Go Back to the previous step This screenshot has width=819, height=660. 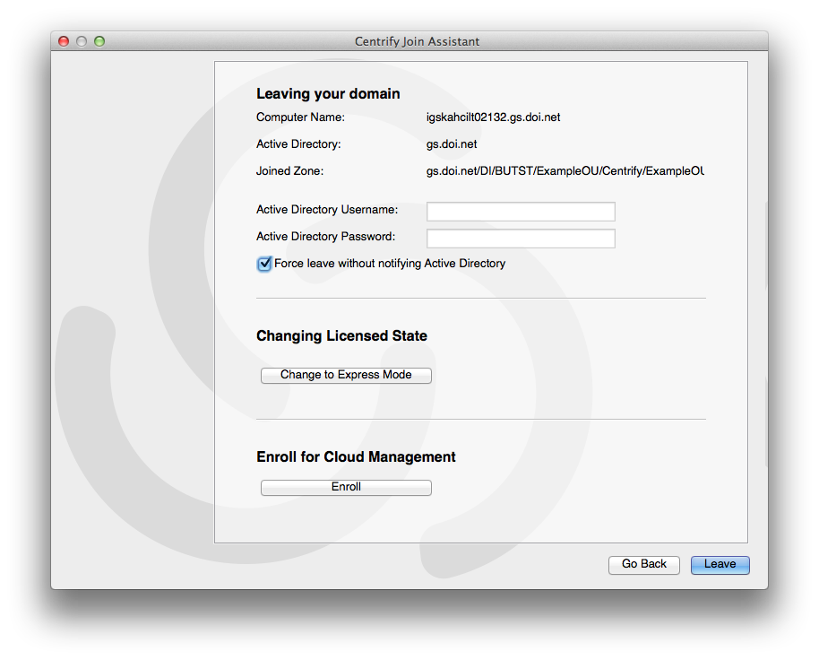point(644,564)
